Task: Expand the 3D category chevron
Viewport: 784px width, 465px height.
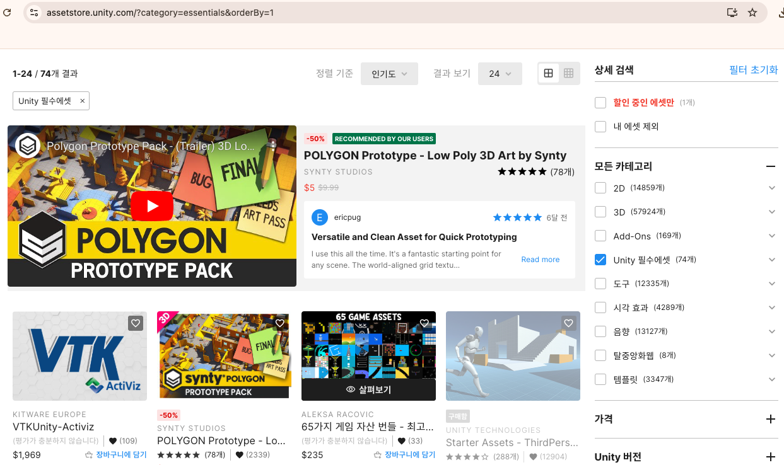Action: point(772,212)
